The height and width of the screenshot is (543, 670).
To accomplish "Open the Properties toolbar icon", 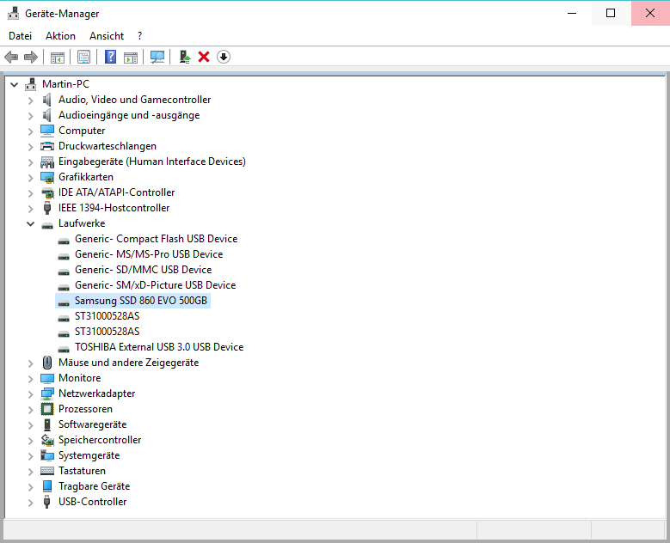I will click(x=83, y=57).
